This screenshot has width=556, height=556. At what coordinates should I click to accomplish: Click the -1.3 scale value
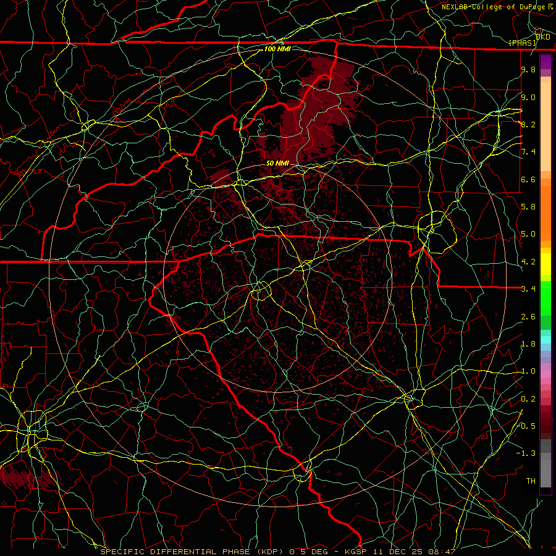[x=526, y=453]
